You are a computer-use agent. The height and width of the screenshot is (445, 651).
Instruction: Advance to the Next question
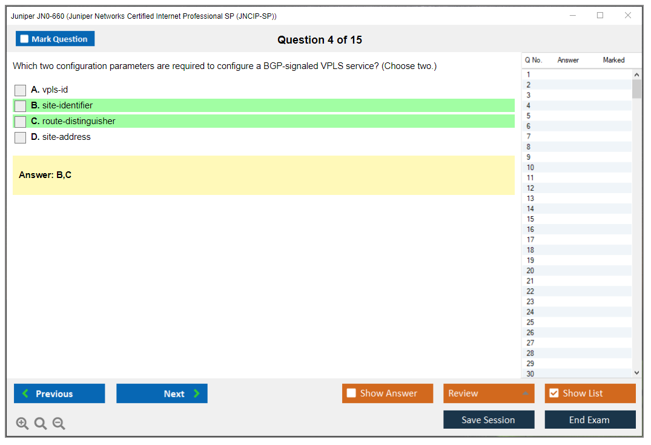coord(162,394)
